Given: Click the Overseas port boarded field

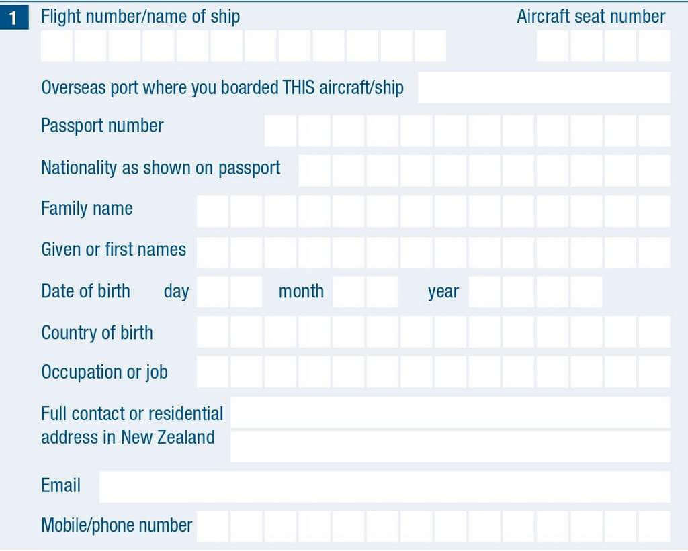Looking at the screenshot, I should (544, 88).
